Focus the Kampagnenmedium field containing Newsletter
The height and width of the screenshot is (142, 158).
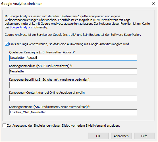point(73,71)
